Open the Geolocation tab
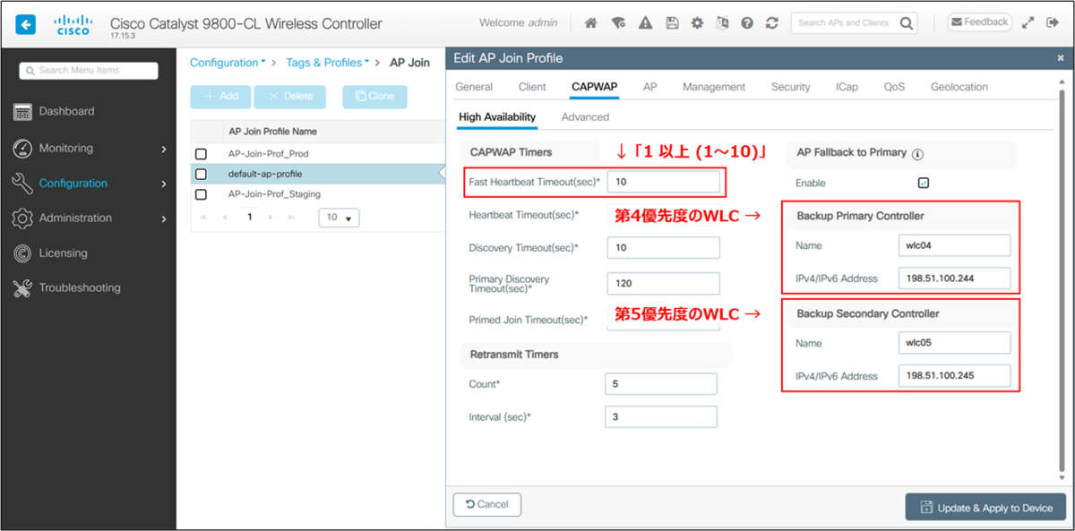This screenshot has height=531, width=1075. [959, 87]
